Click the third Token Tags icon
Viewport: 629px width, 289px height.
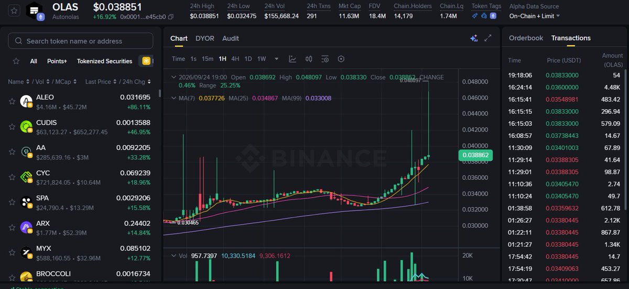pyautogui.click(x=492, y=16)
